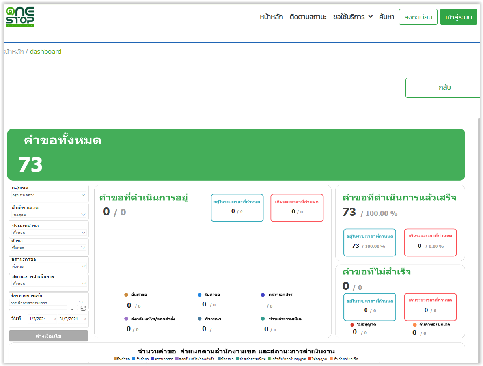Click the ลงทะเบียน button

click(418, 17)
